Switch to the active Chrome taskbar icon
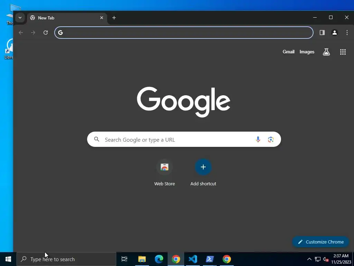354x266 pixels. 176,259
